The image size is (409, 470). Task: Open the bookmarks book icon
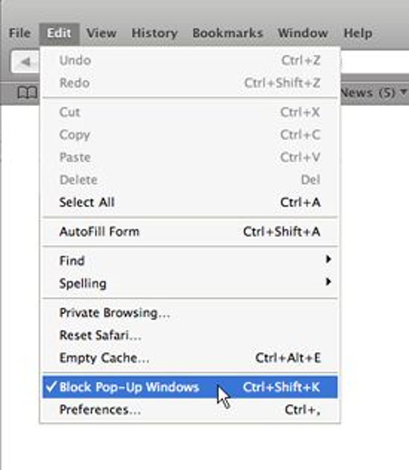pos(27,93)
